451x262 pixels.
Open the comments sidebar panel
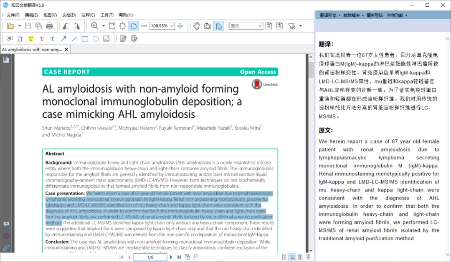point(6,224)
